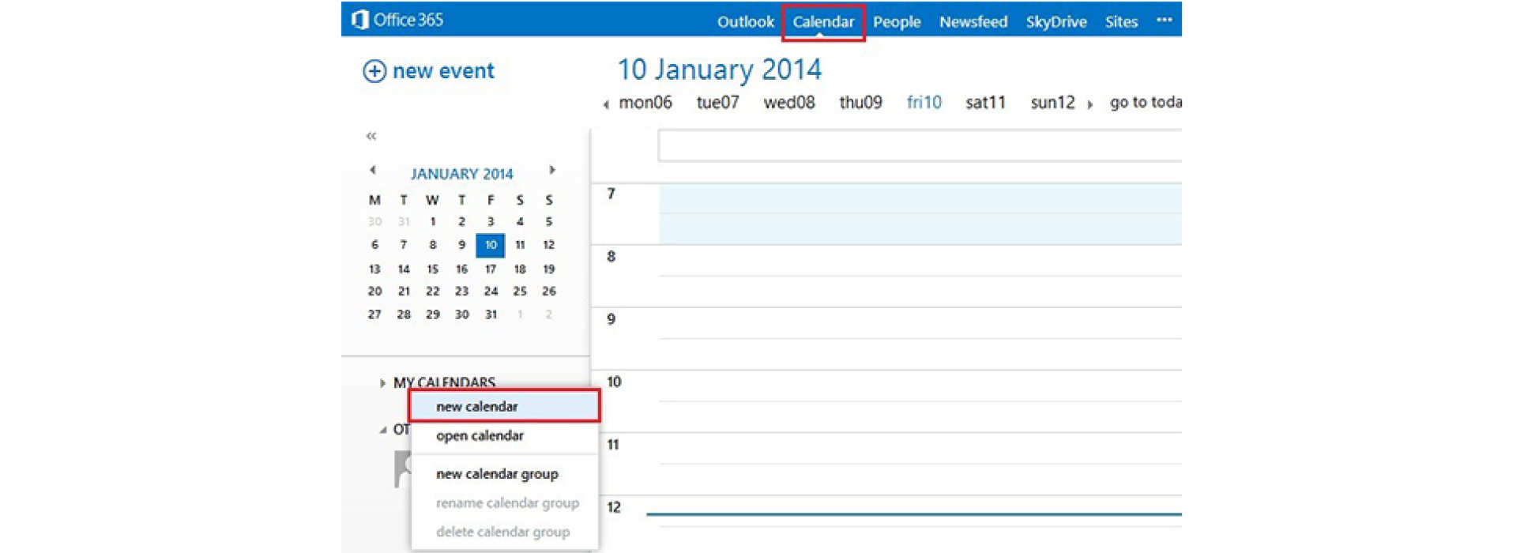Open the People tab
Image resolution: width=1528 pixels, height=553 pixels.
896,22
